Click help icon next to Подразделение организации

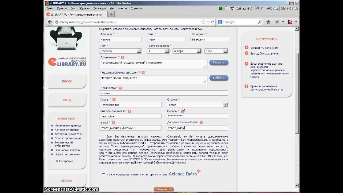tap(143, 73)
